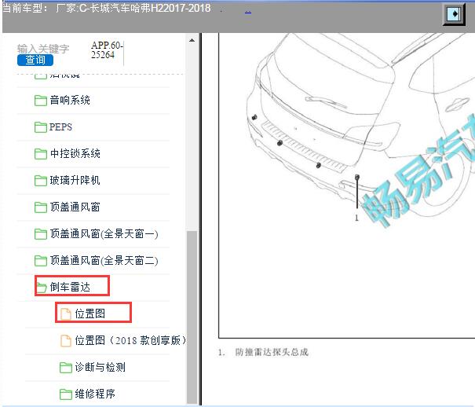Open the 音响系统 folder
This screenshot has height=407, width=475.
70,100
